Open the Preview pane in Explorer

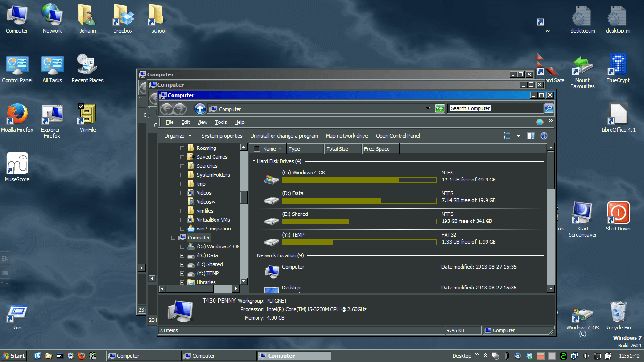point(530,136)
